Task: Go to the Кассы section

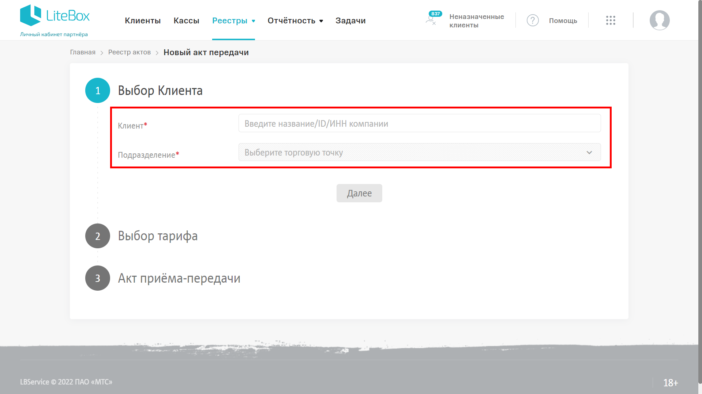Action: (186, 20)
